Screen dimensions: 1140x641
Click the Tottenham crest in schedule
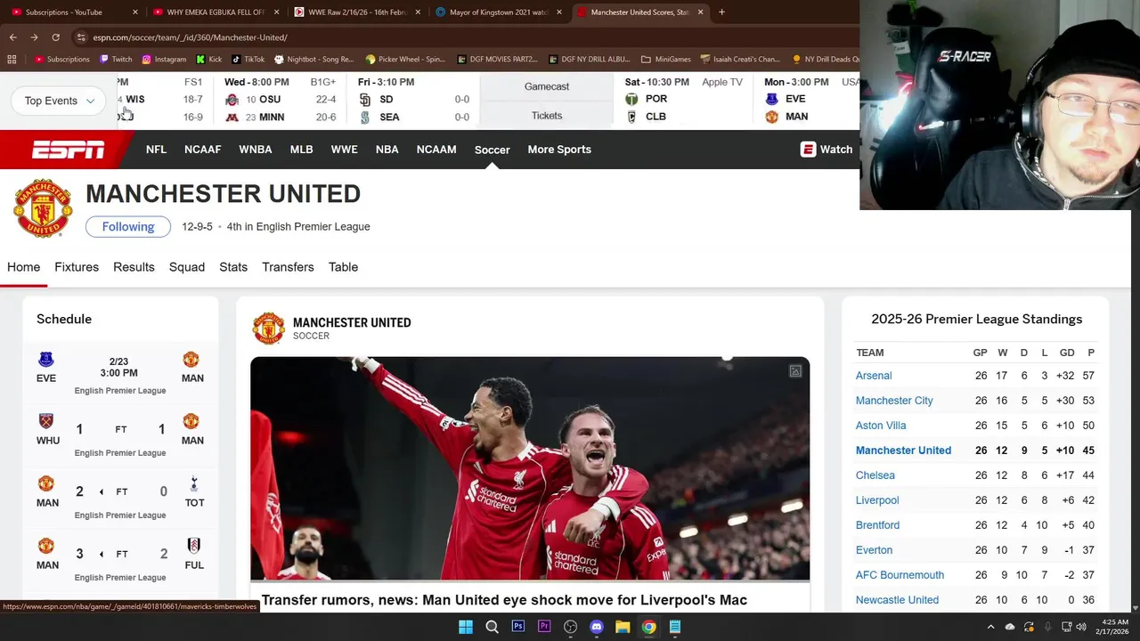pos(194,484)
